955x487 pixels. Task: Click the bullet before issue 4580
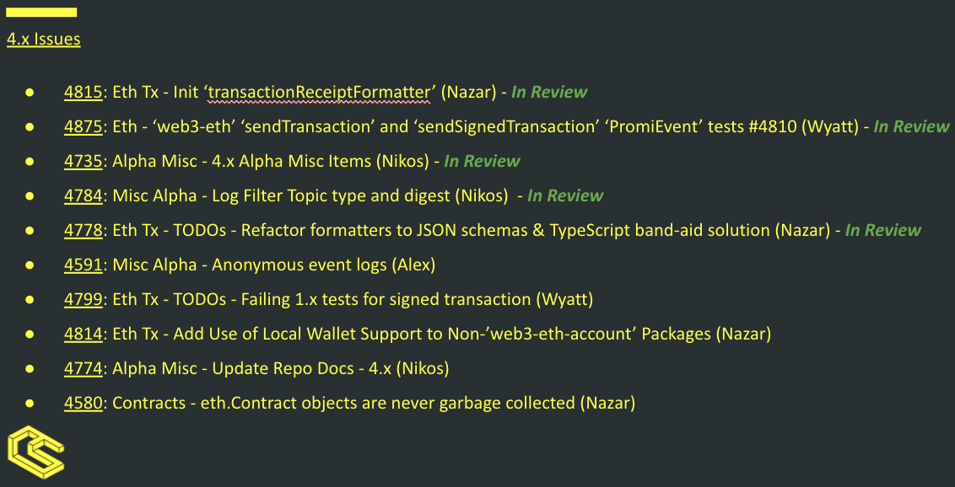coord(30,403)
